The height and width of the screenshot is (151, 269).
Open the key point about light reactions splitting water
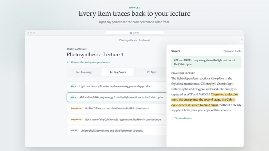117,86
